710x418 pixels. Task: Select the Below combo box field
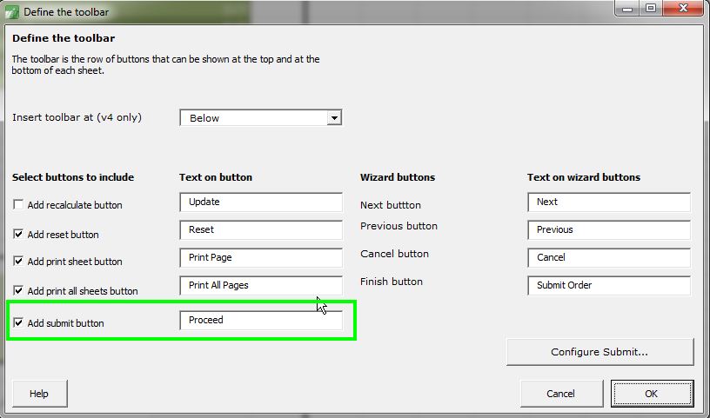261,118
